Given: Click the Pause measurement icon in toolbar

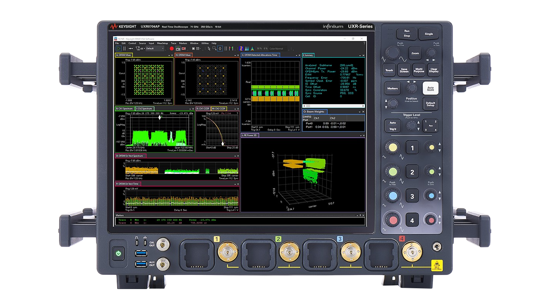Looking at the screenshot, I should (124, 49).
